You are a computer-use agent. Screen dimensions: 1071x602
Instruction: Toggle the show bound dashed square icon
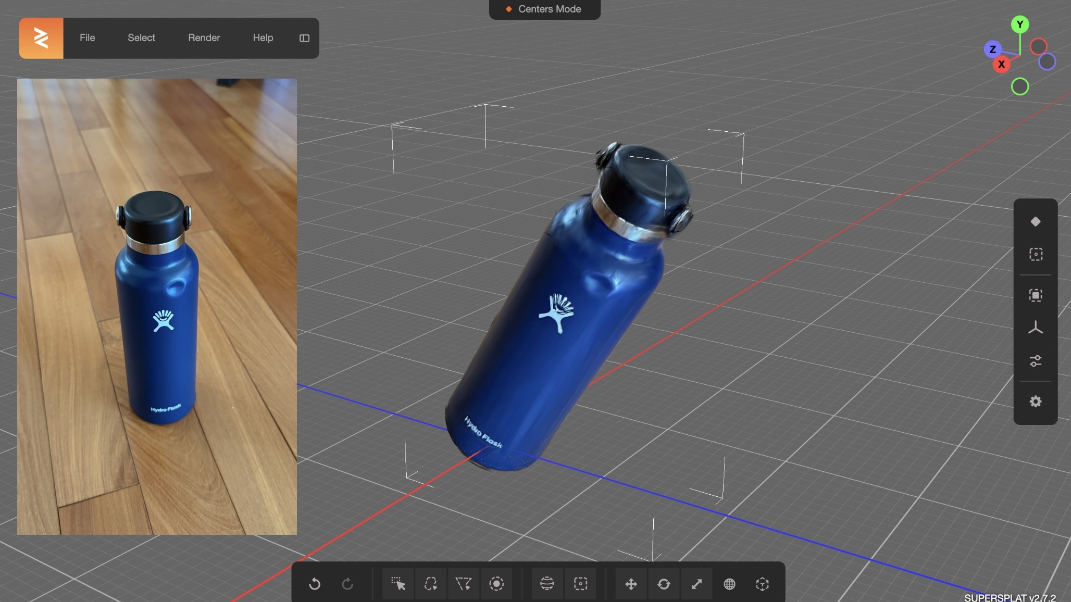coord(1036,254)
